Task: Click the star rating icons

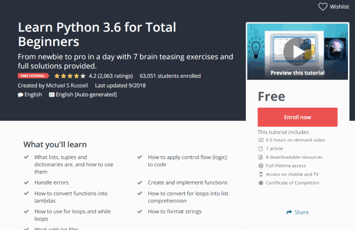Action: click(70, 76)
